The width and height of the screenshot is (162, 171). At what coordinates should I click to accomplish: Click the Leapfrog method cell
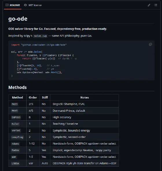click(17, 137)
